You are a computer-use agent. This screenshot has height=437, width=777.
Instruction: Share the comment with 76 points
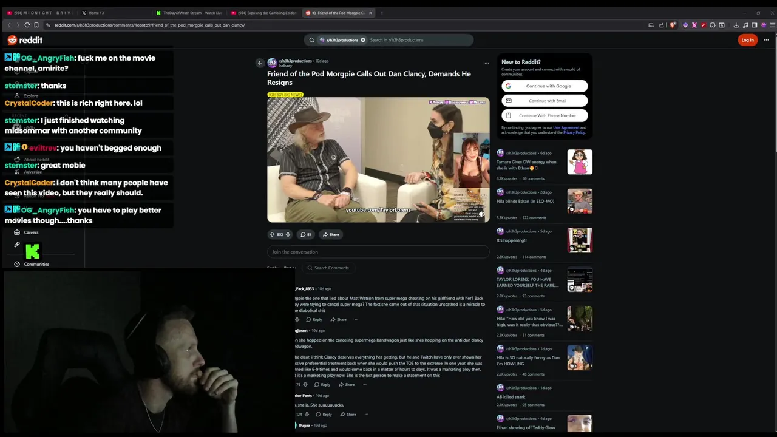click(x=346, y=384)
